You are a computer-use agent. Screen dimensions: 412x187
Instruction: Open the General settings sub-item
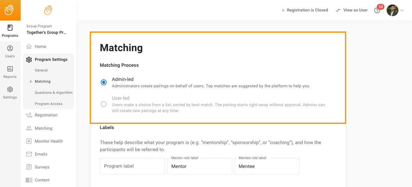(x=41, y=70)
